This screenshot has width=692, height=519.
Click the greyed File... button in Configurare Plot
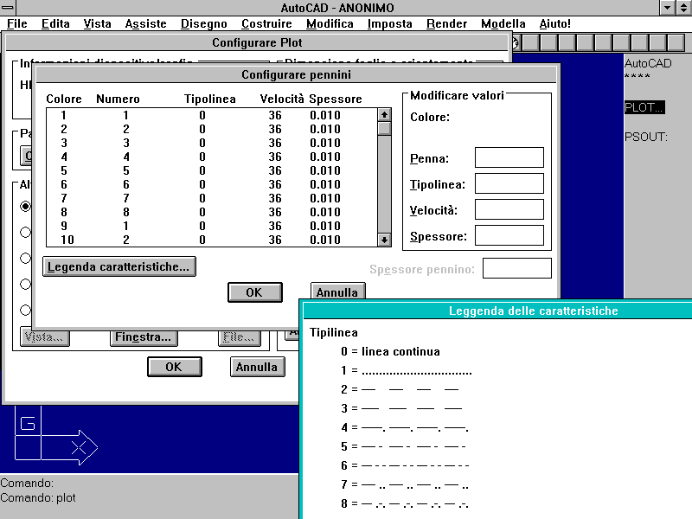coord(240,337)
